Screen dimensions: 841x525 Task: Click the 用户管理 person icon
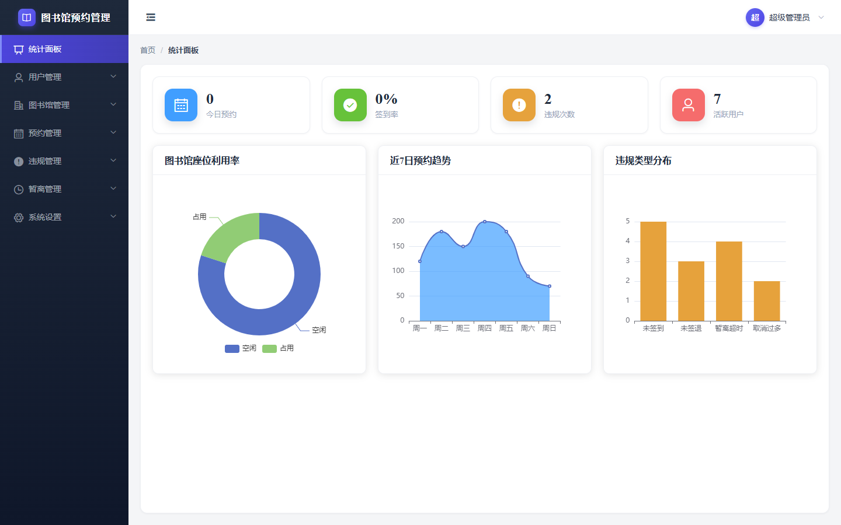pyautogui.click(x=19, y=78)
